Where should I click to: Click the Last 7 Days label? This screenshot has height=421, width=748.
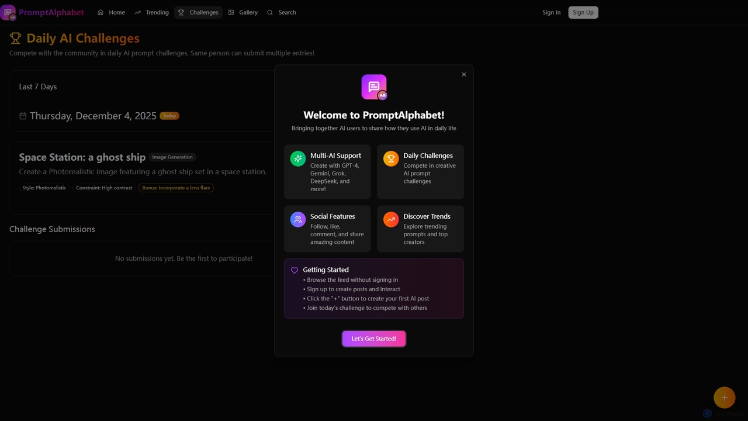38,87
